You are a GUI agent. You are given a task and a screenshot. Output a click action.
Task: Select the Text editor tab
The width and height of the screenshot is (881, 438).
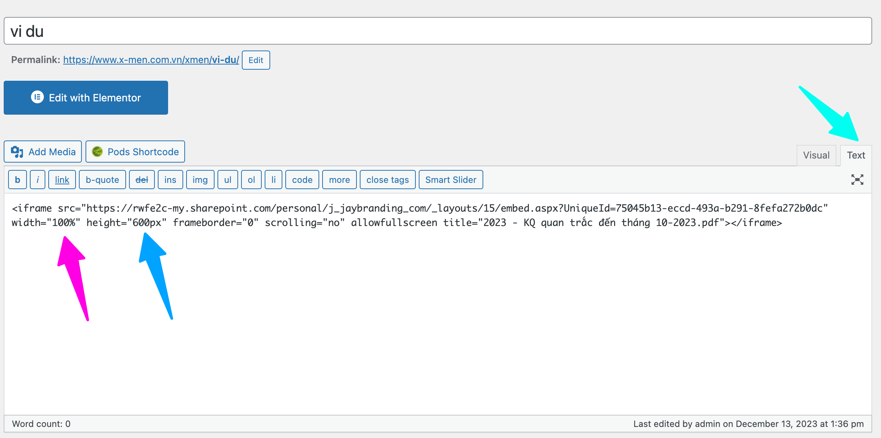[x=856, y=155]
